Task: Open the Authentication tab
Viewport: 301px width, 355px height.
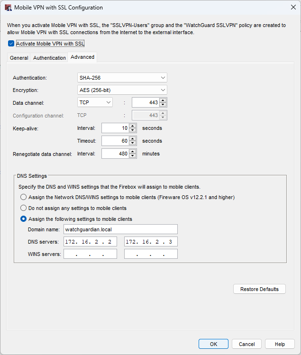Action: coord(49,58)
